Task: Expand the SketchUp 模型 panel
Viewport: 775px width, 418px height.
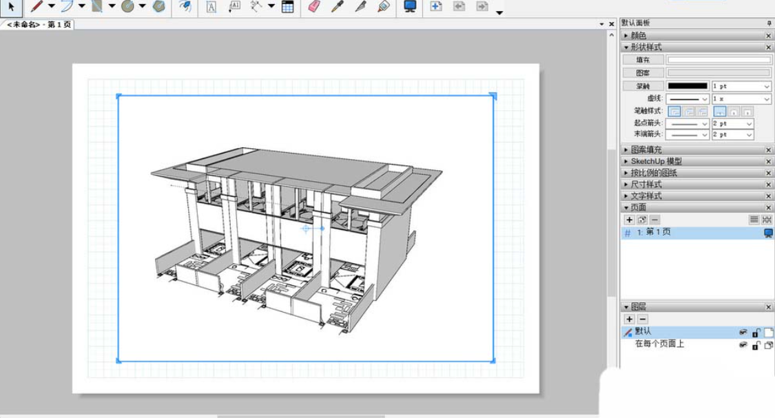Action: coord(656,161)
